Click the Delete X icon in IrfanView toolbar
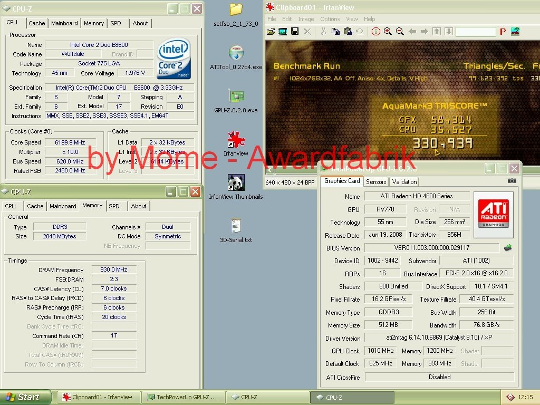The image size is (540, 405). (307, 32)
